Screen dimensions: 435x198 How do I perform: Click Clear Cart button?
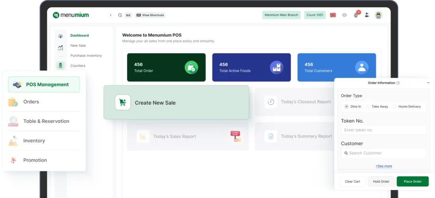click(353, 181)
